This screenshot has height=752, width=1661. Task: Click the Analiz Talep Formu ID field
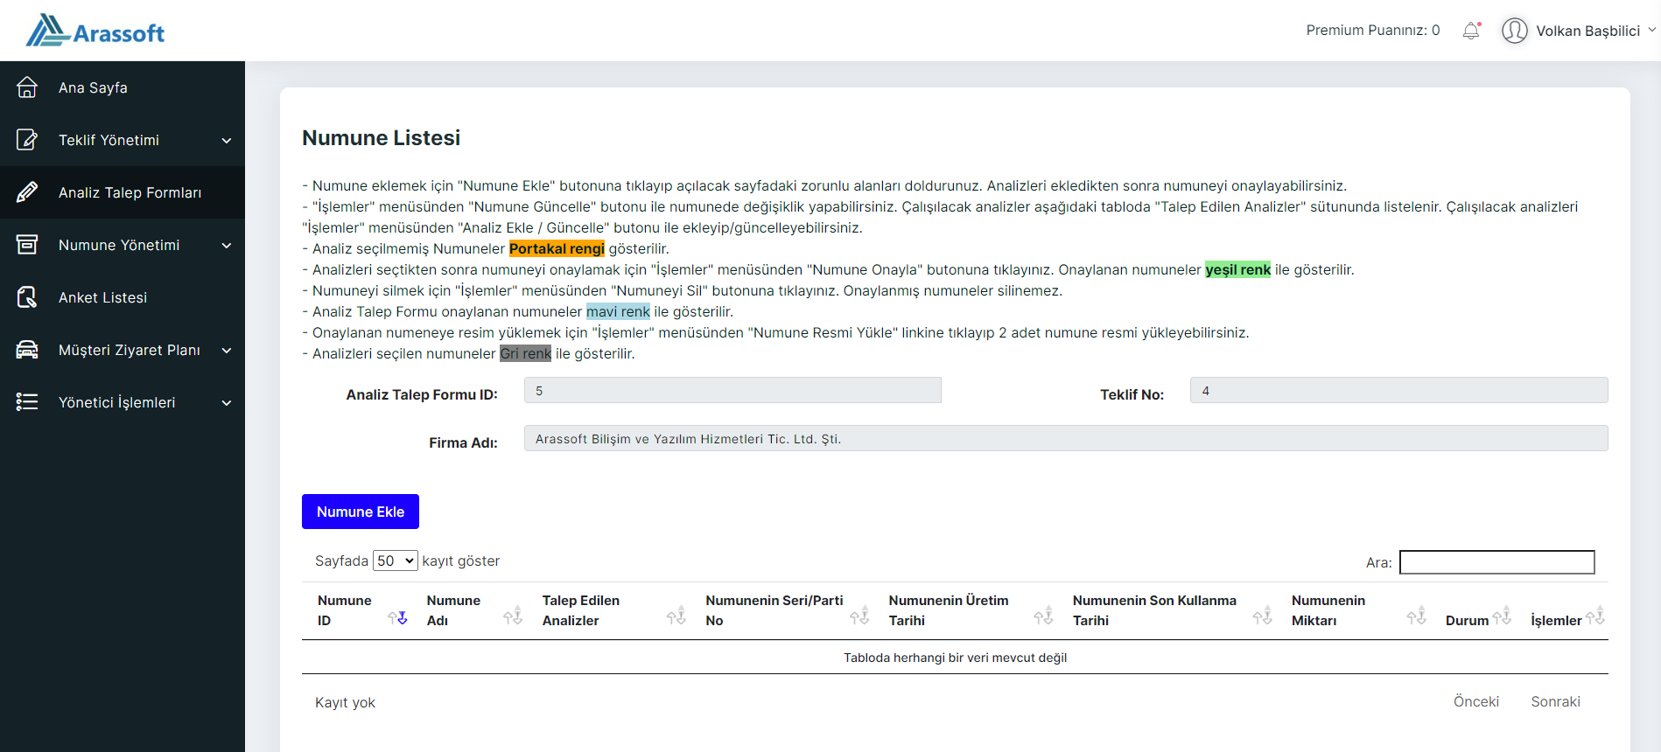[732, 390]
